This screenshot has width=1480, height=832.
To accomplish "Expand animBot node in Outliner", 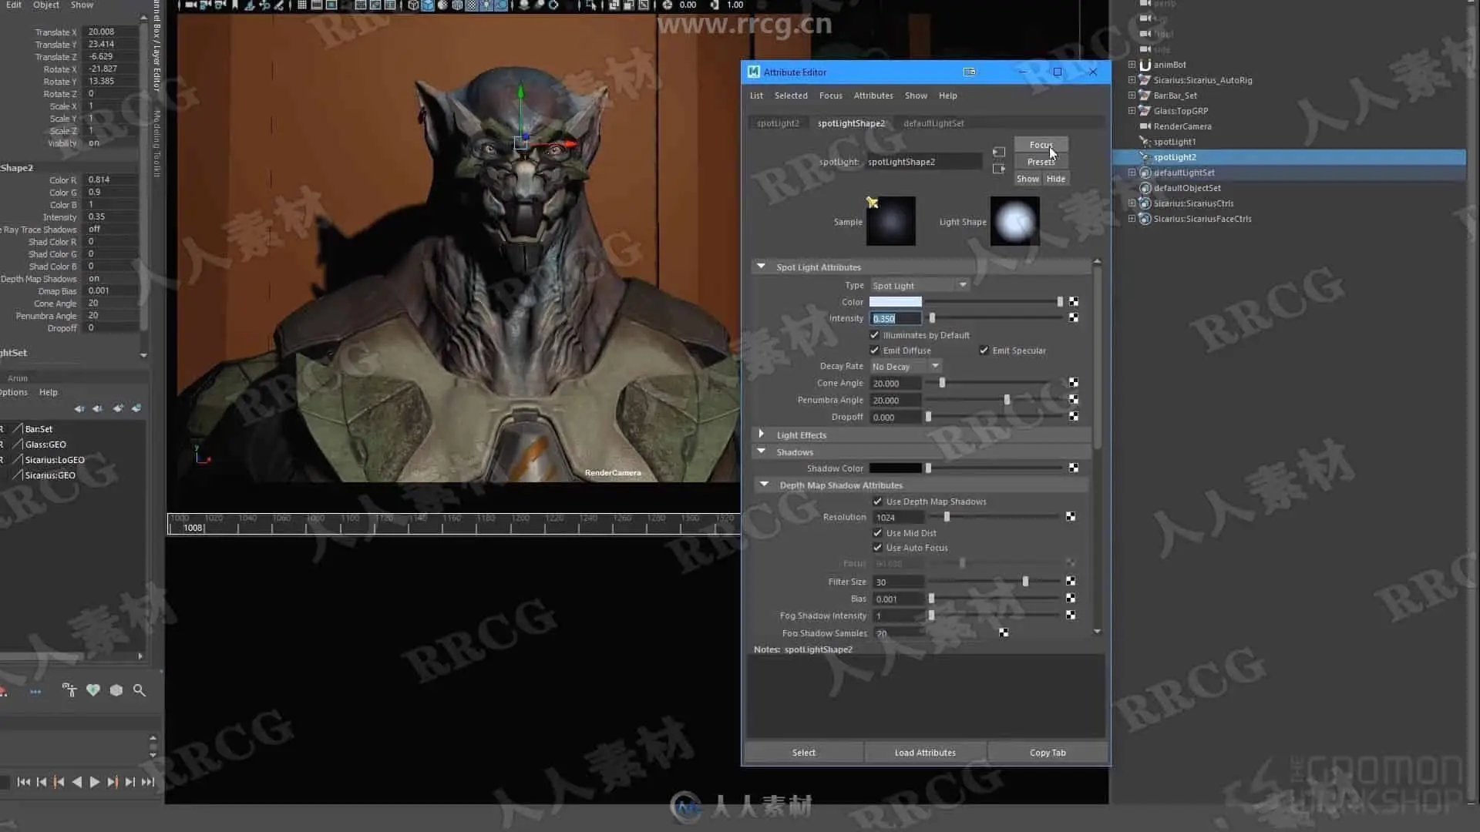I will pyautogui.click(x=1132, y=65).
